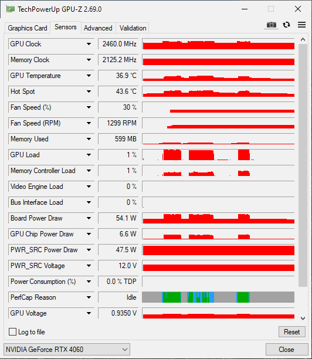Open the Advanced tab

pyautogui.click(x=98, y=28)
